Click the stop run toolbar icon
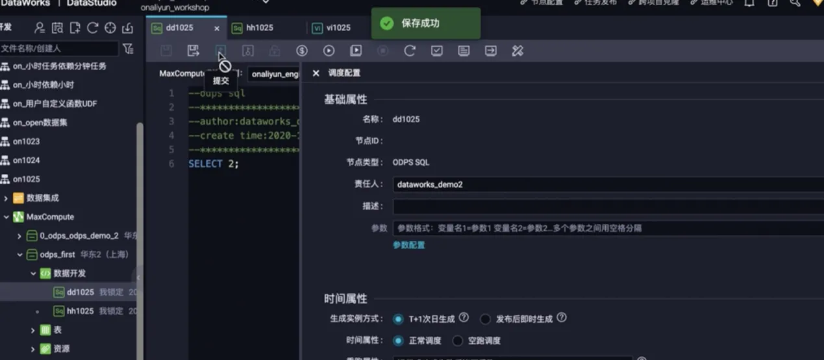Screen dimensions: 824x360 point(383,51)
